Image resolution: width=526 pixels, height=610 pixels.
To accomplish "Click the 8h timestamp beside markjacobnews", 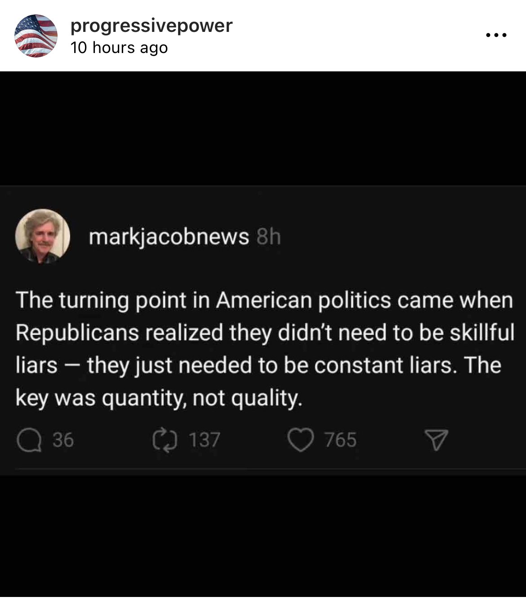I will (268, 237).
